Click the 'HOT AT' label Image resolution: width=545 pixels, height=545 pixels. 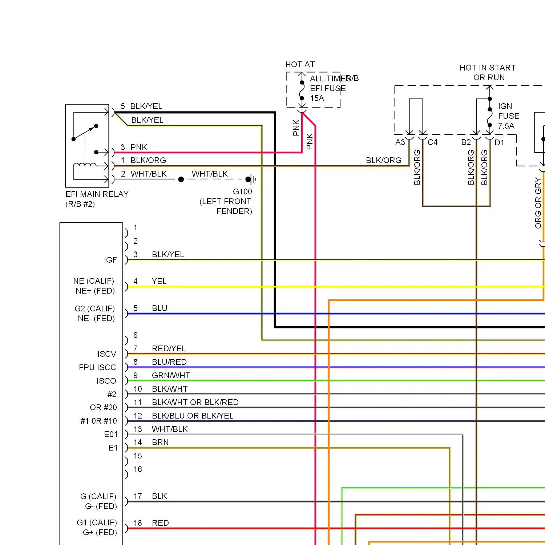click(x=300, y=65)
